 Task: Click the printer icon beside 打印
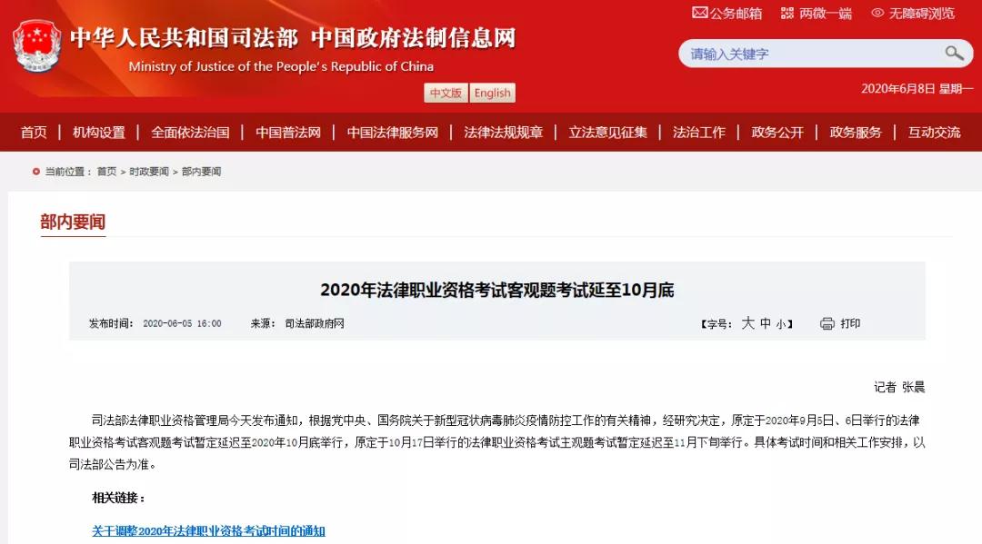[827, 323]
